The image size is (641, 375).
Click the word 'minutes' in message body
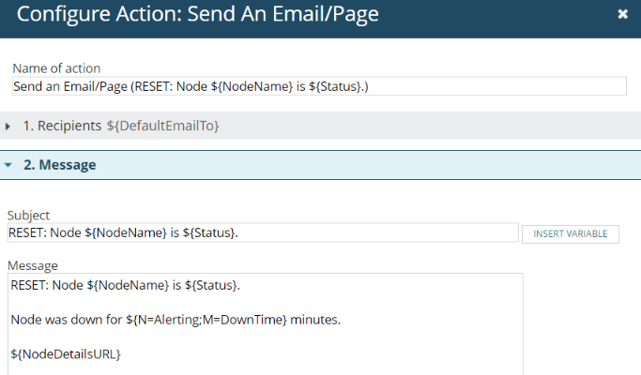tap(314, 320)
